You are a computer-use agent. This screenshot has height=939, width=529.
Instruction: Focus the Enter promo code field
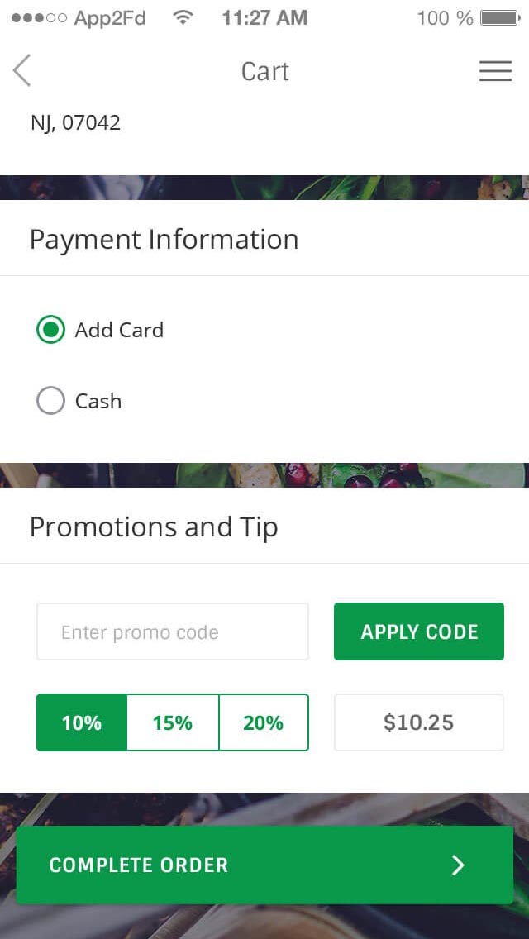click(x=173, y=632)
